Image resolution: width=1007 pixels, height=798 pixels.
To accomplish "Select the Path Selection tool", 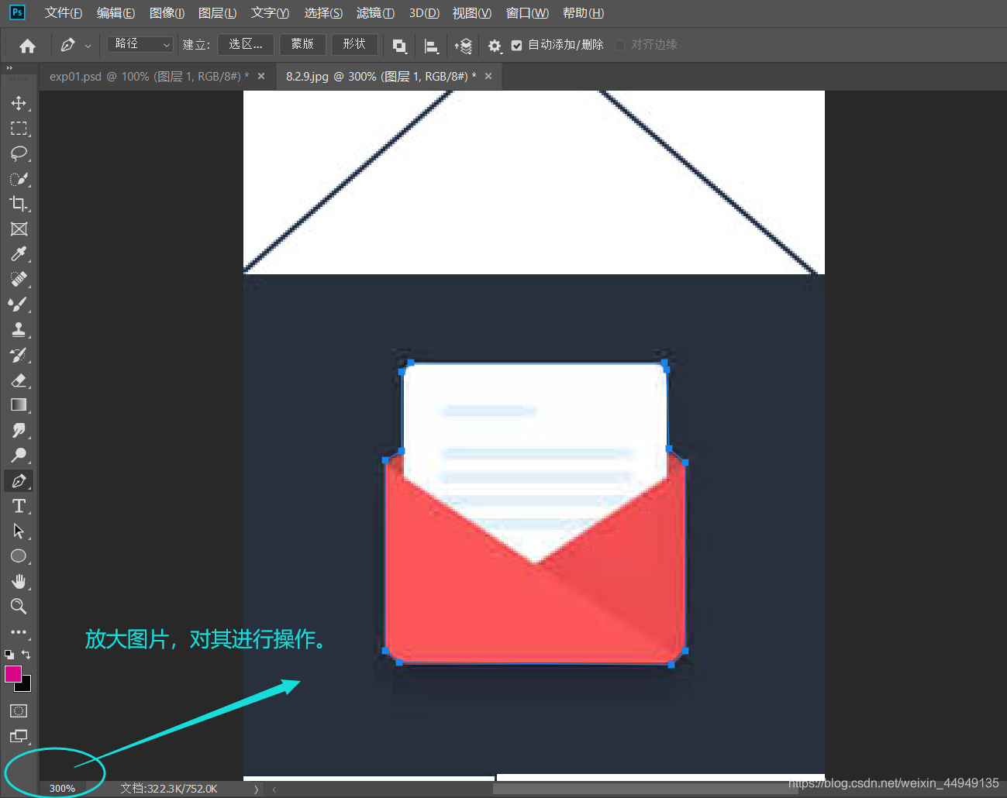I will tap(19, 531).
